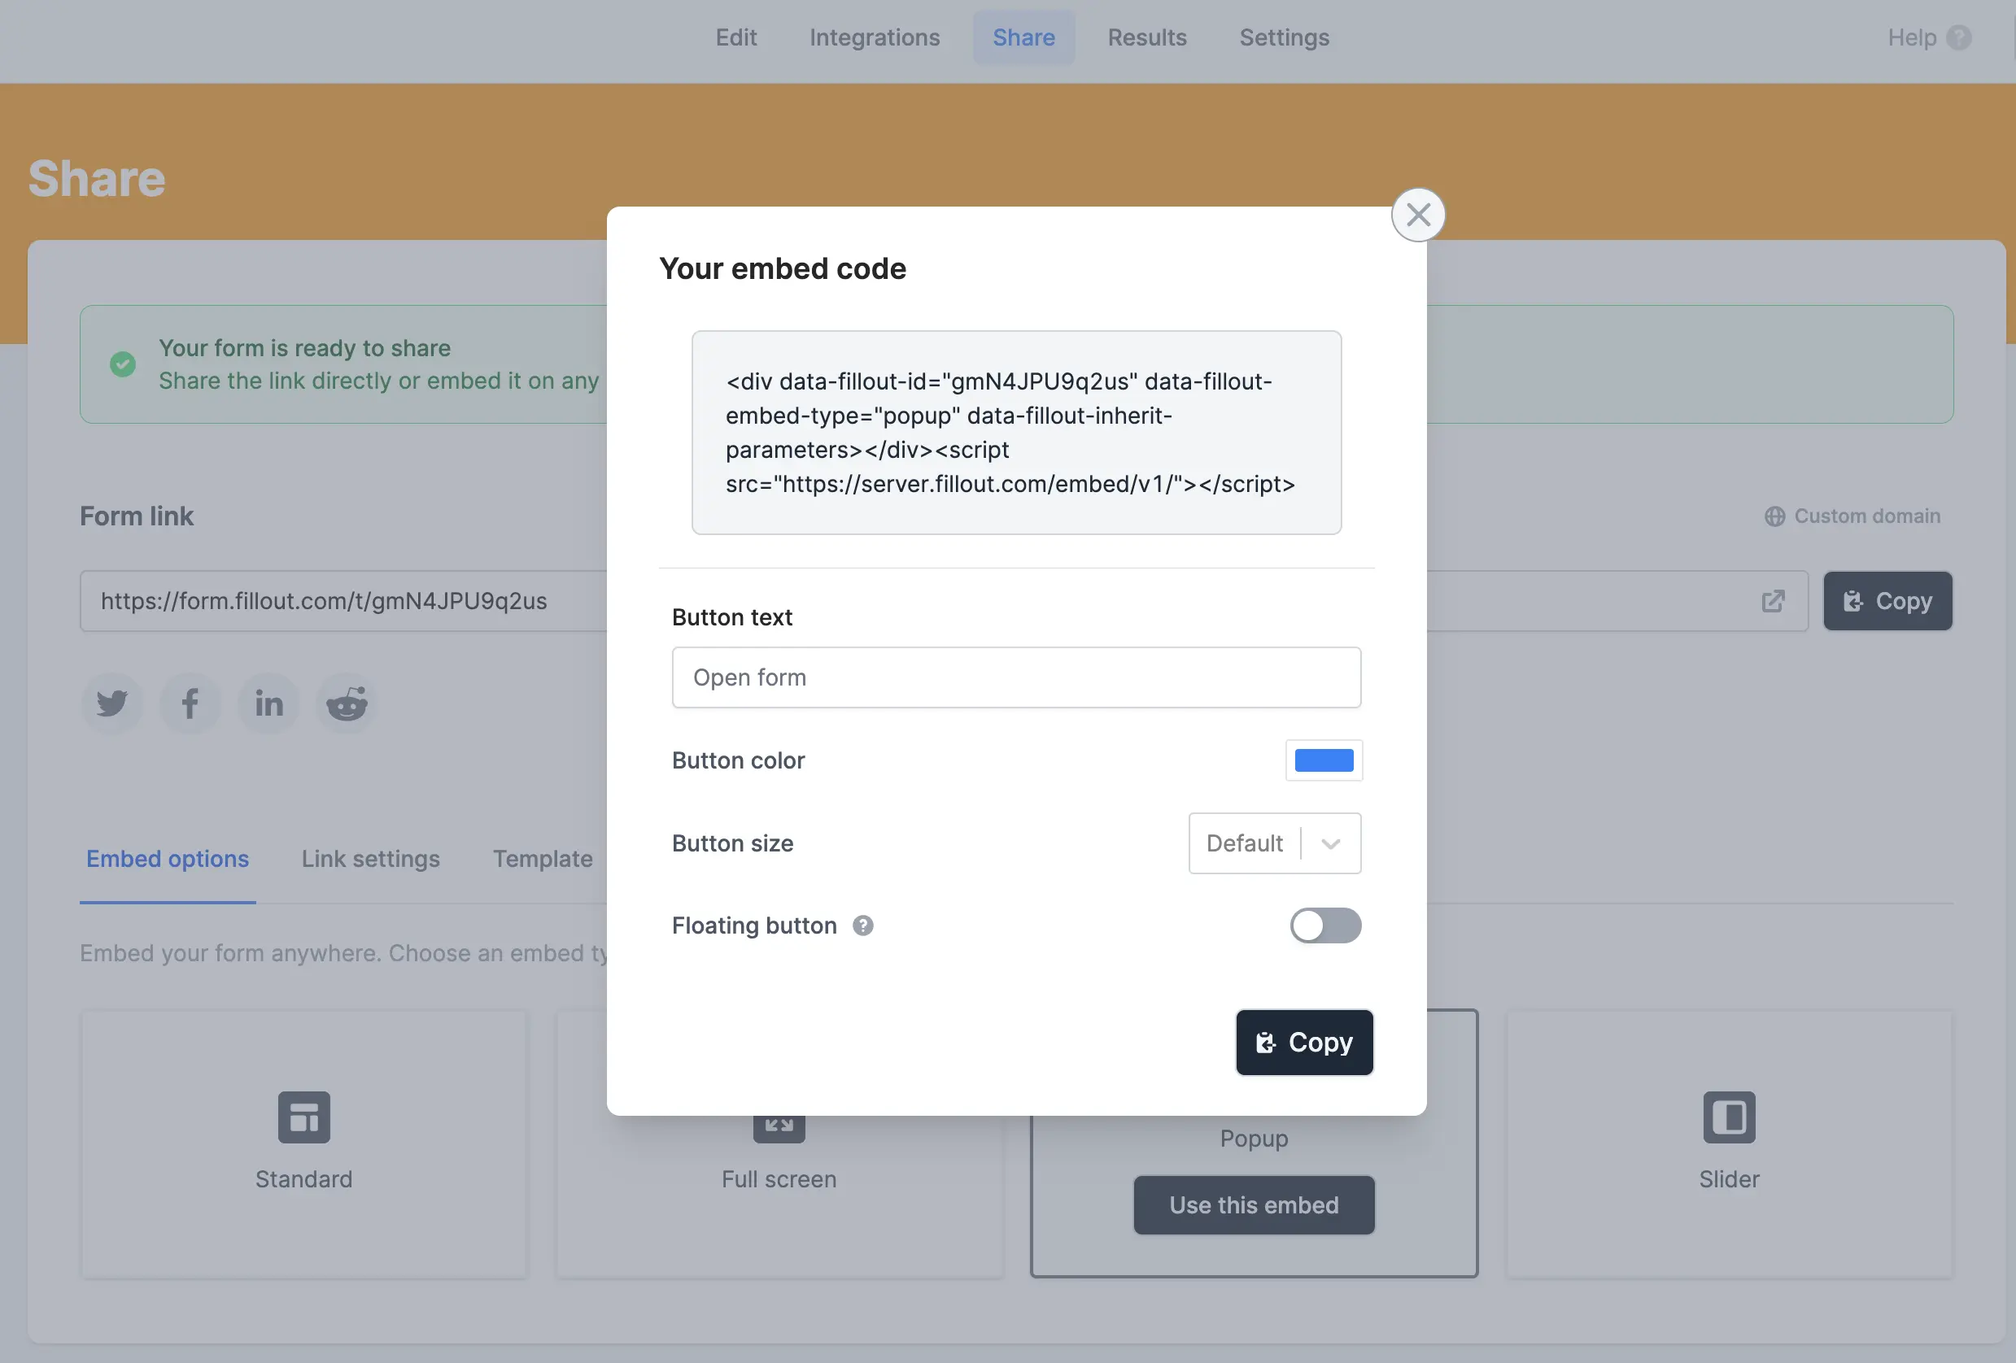The height and width of the screenshot is (1363, 2016).
Task: Open the Help menu
Action: click(x=1928, y=37)
